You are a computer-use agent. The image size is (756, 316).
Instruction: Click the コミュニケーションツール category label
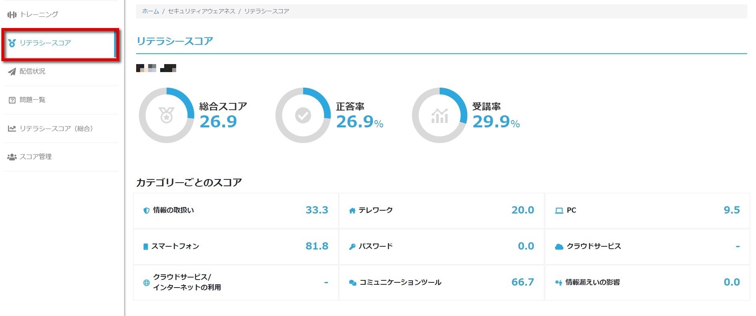pos(400,282)
